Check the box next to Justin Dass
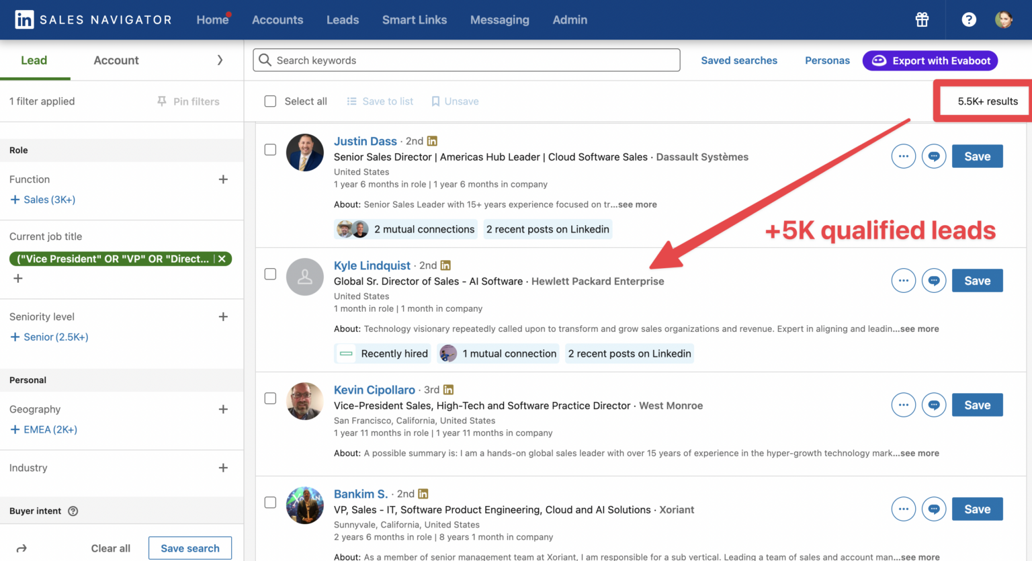Image resolution: width=1032 pixels, height=561 pixels. tap(270, 150)
